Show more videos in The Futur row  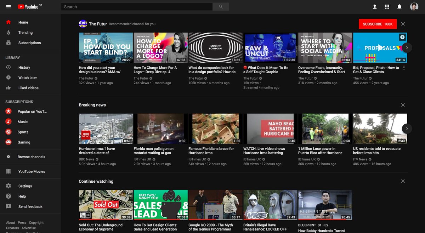tap(407, 47)
